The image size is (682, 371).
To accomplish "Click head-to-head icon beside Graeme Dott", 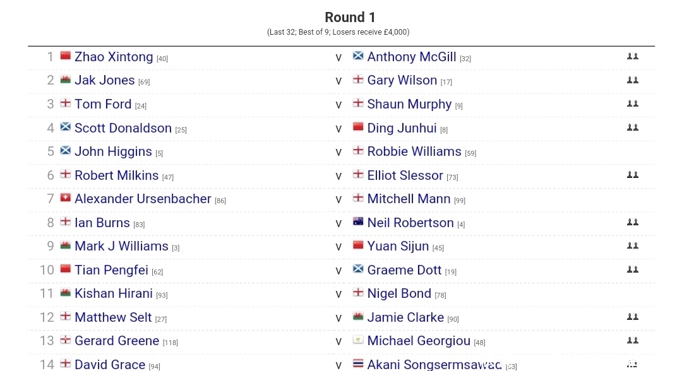I will pos(632,269).
